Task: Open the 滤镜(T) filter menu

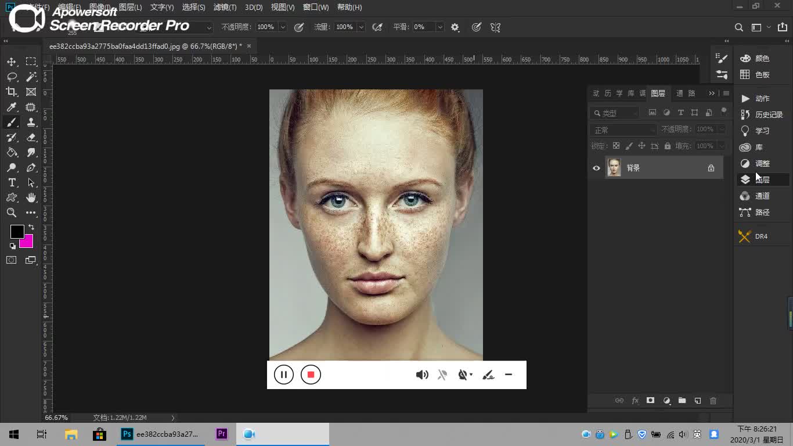Action: click(x=225, y=8)
